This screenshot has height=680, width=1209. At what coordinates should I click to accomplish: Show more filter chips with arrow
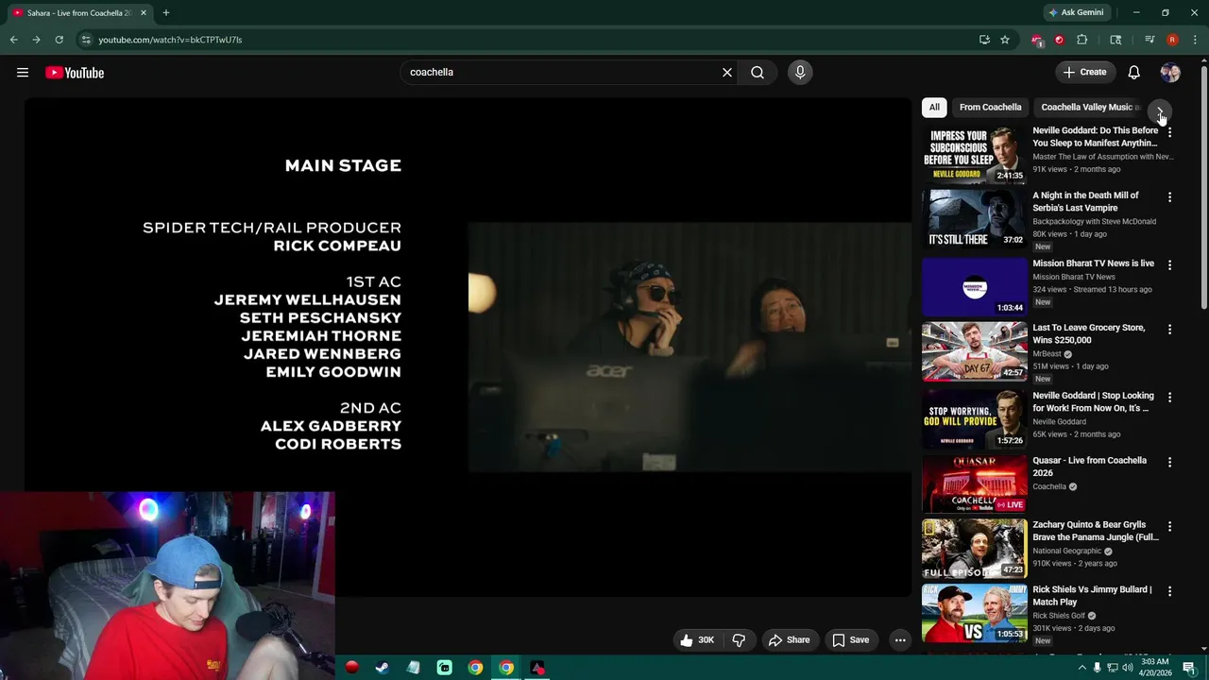click(x=1161, y=110)
